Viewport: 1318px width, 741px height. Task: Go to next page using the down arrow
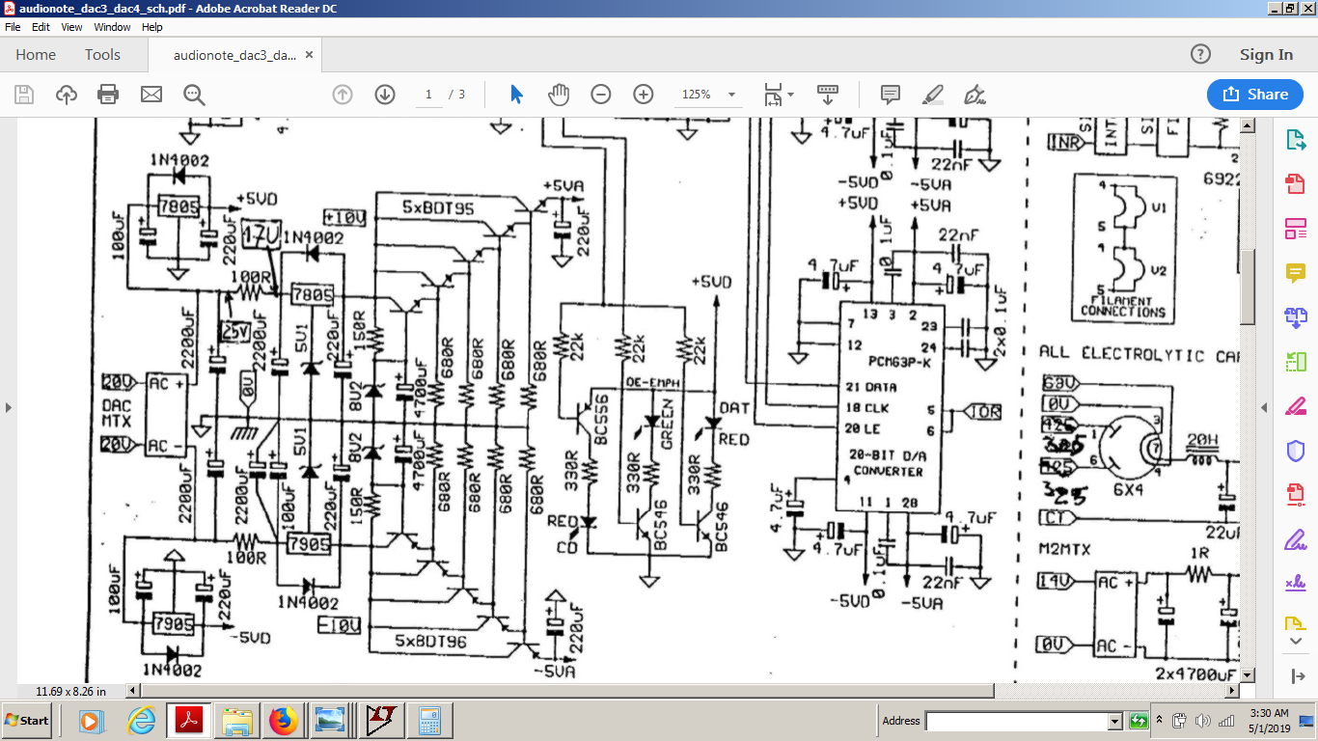pyautogui.click(x=385, y=95)
